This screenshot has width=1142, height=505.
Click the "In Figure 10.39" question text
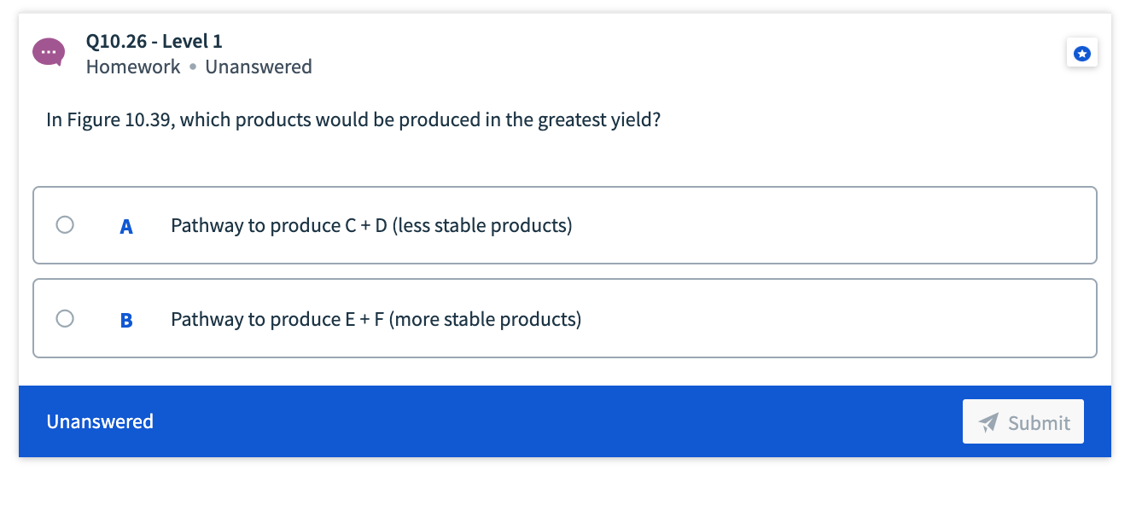111,119
